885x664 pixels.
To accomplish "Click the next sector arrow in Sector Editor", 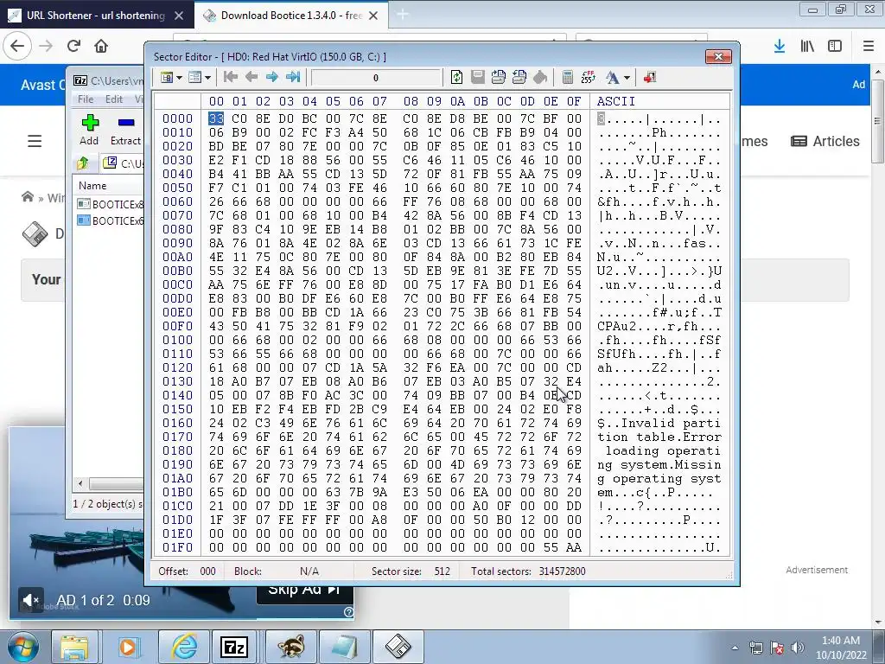I will tap(272, 77).
